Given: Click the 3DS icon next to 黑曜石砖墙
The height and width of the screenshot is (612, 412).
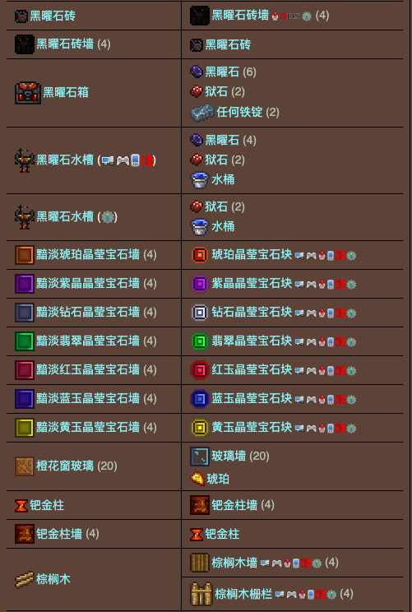Looking at the screenshot, I should [290, 16].
